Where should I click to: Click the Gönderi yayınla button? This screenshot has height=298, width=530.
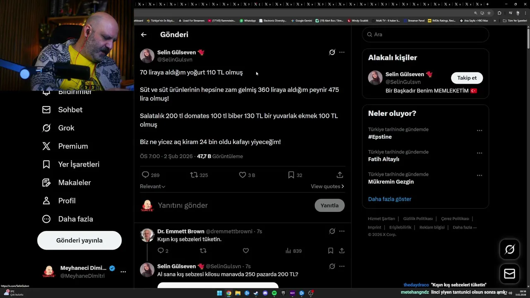[79, 240]
